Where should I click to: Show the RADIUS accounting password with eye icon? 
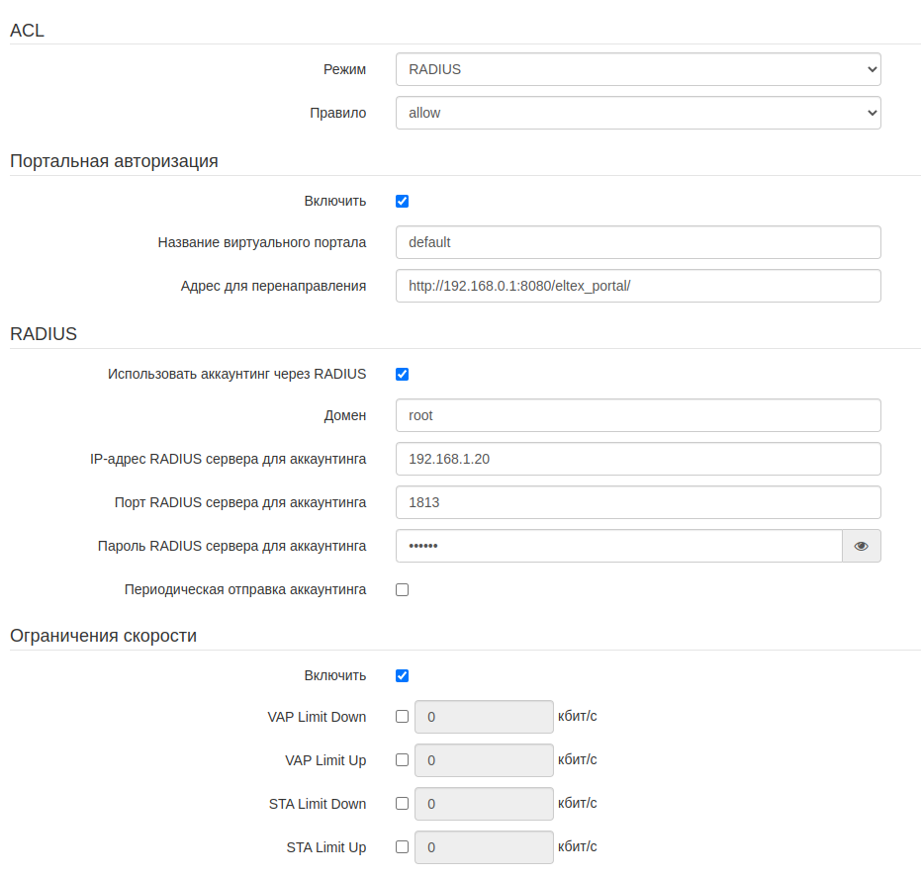point(861,546)
